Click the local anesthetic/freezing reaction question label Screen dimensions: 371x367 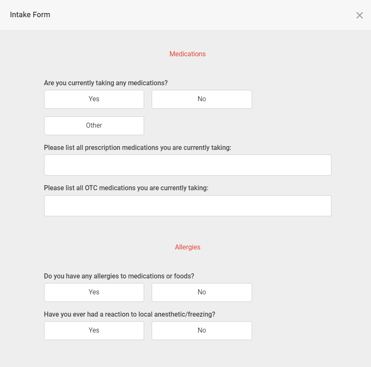pyautogui.click(x=129, y=314)
